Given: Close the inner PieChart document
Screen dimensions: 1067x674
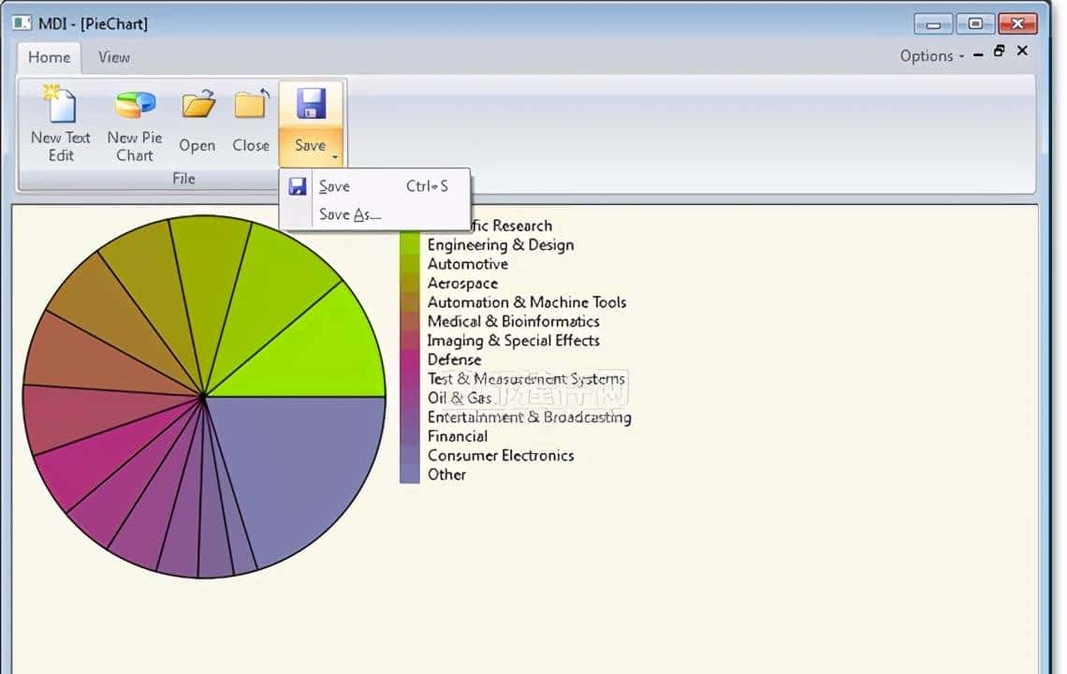Looking at the screenshot, I should point(1022,51).
